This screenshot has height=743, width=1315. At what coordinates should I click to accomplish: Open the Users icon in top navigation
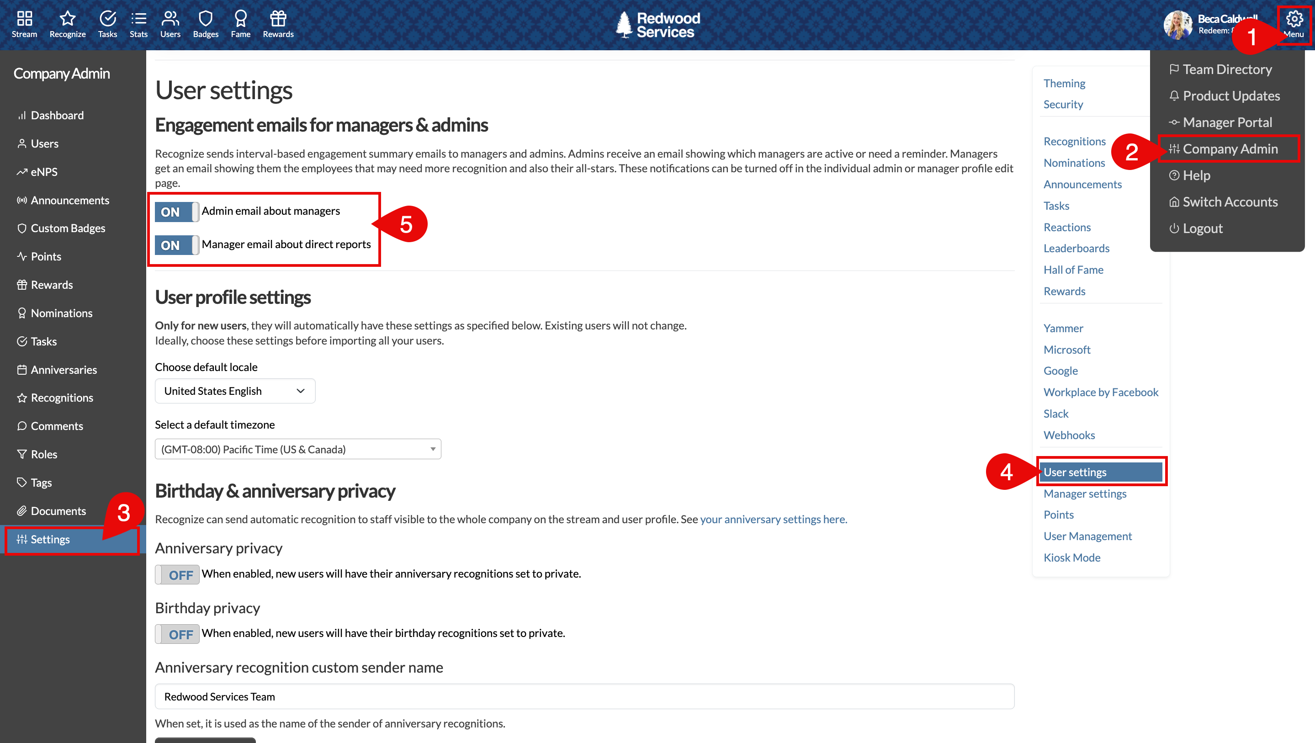click(x=170, y=24)
